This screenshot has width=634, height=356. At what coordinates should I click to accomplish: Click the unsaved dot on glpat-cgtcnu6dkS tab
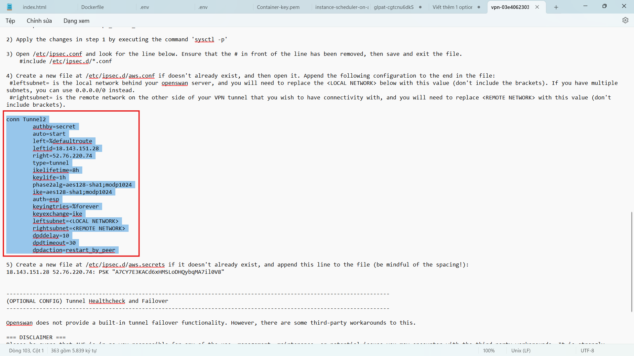[x=420, y=7]
